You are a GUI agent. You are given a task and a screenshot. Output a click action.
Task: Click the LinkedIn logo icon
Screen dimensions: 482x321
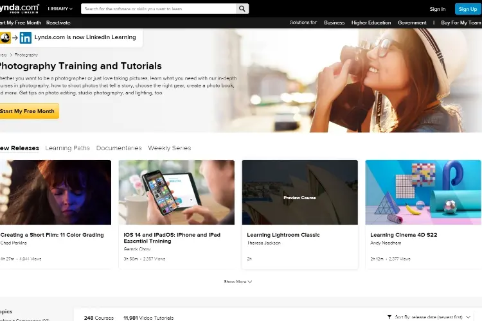pyautogui.click(x=26, y=38)
